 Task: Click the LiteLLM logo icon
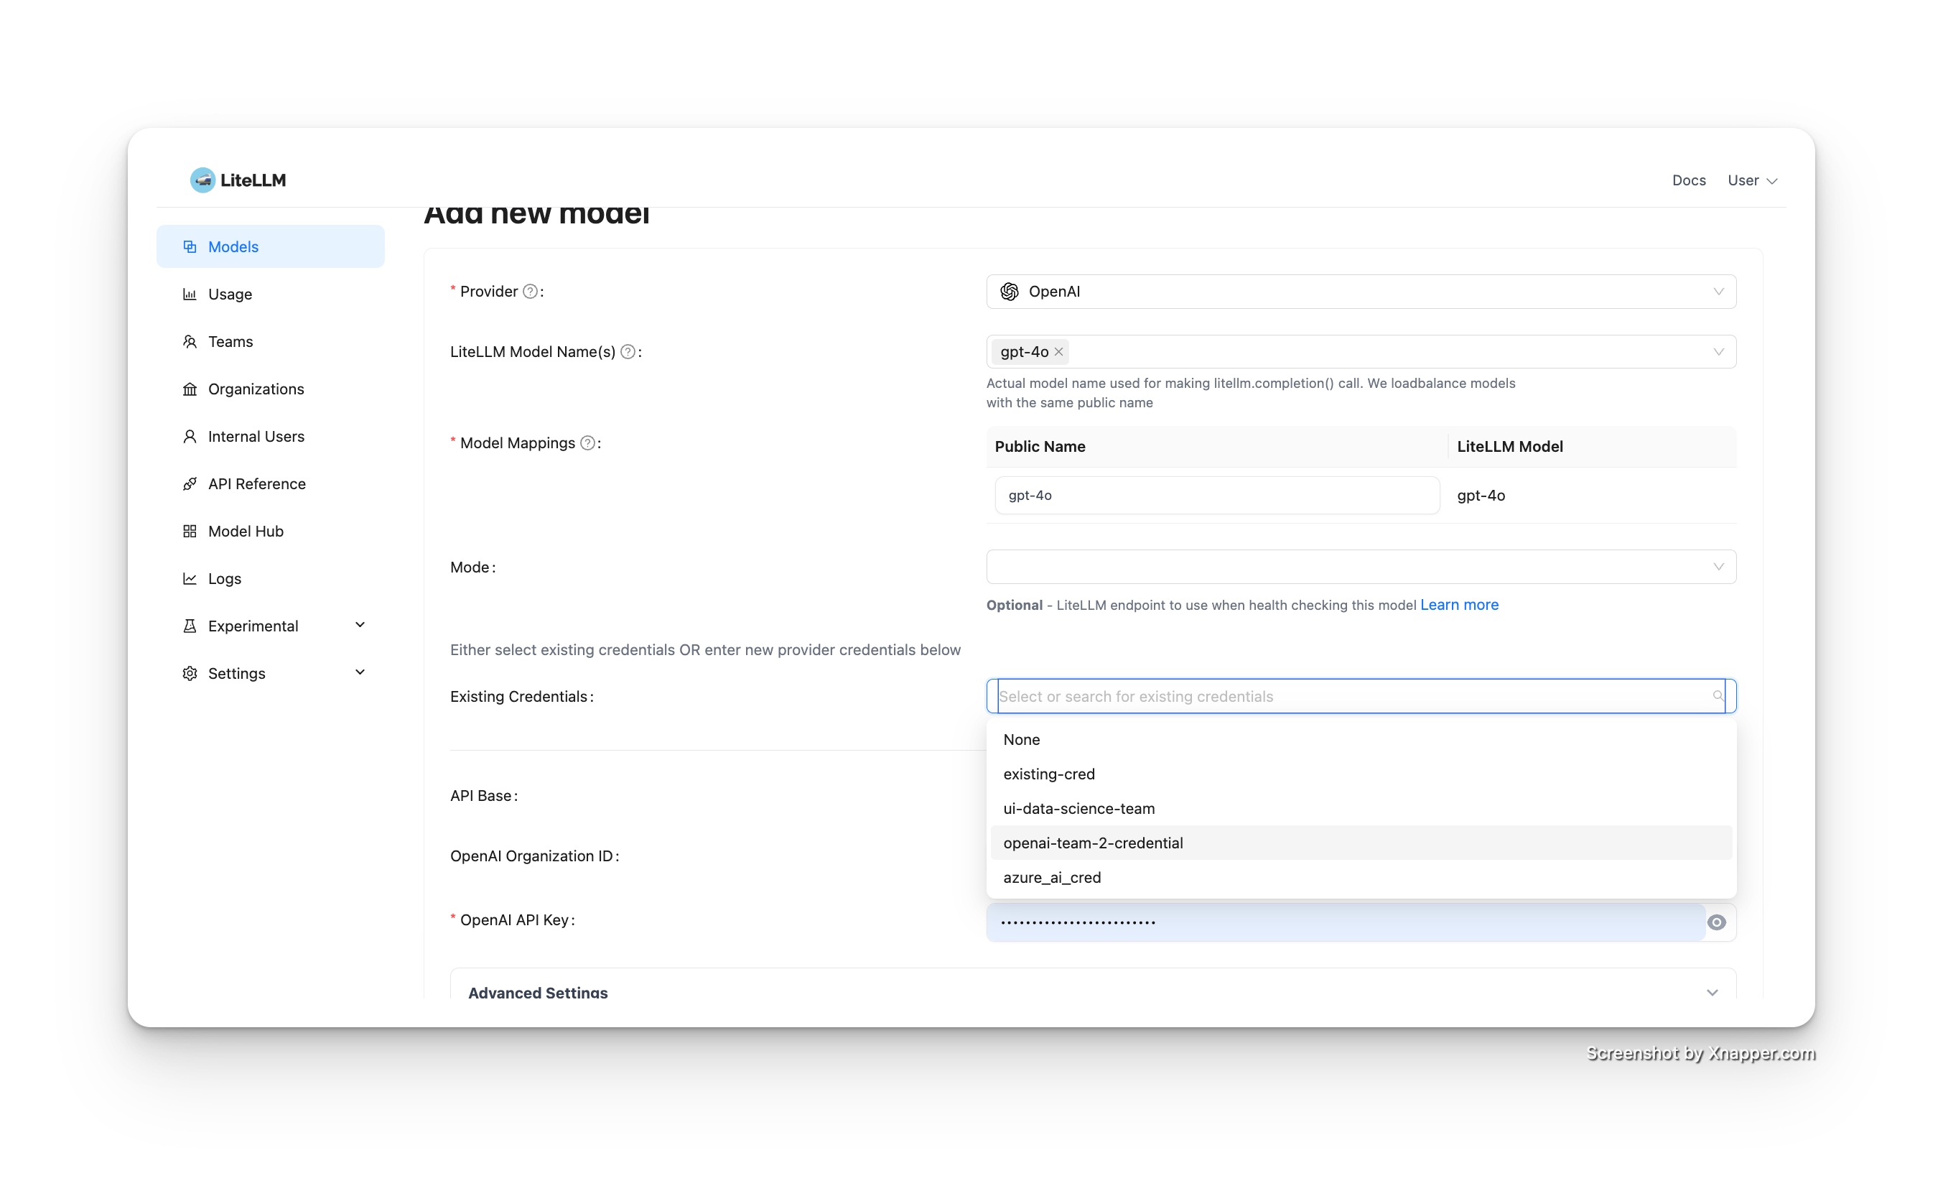click(x=202, y=180)
